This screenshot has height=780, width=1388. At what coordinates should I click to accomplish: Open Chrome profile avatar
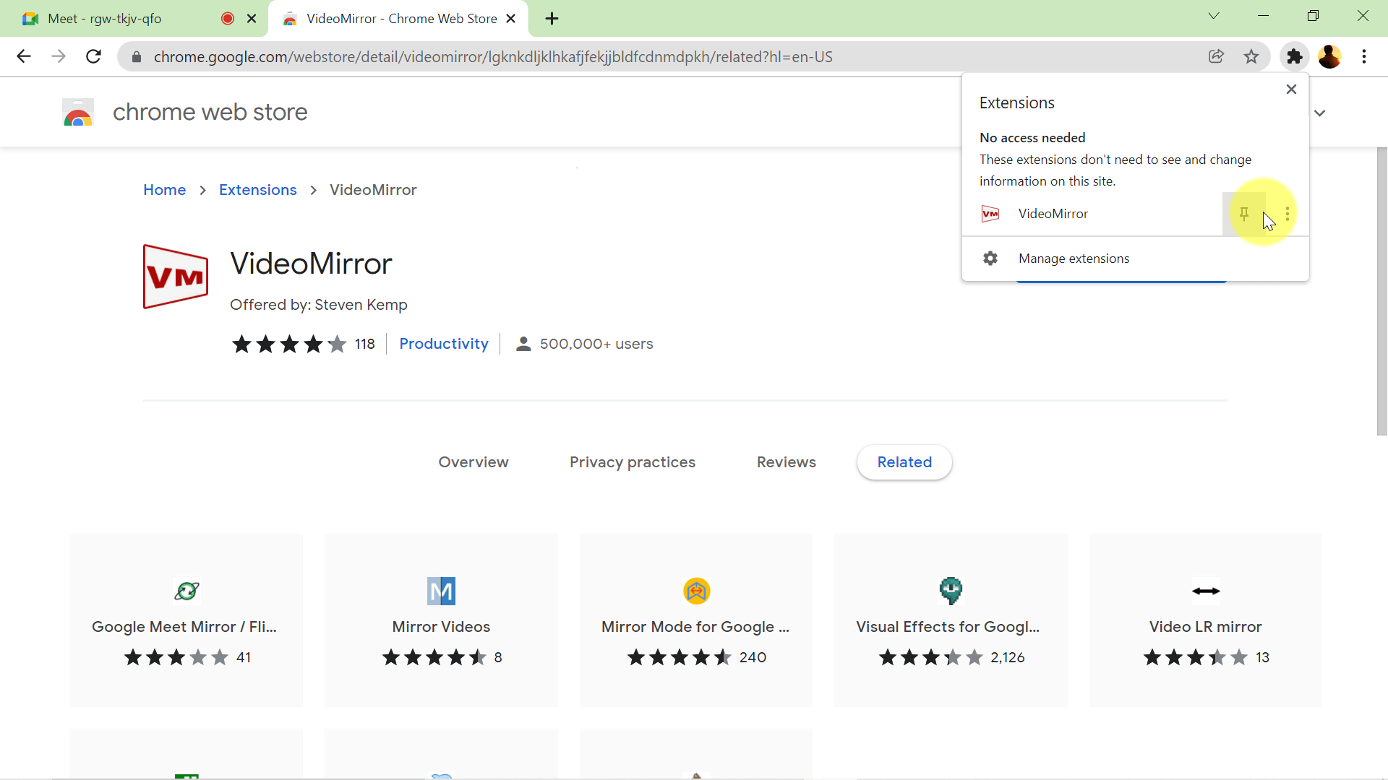1329,56
